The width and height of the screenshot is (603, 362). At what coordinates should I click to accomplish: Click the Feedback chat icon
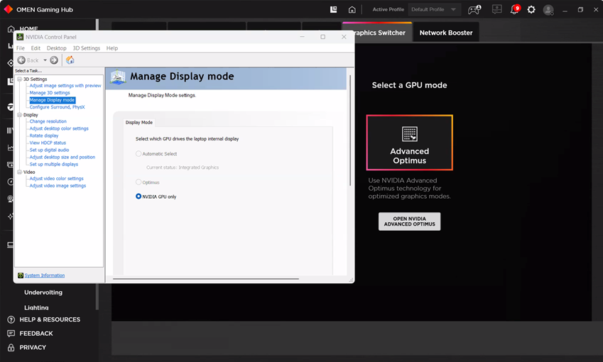coord(11,334)
